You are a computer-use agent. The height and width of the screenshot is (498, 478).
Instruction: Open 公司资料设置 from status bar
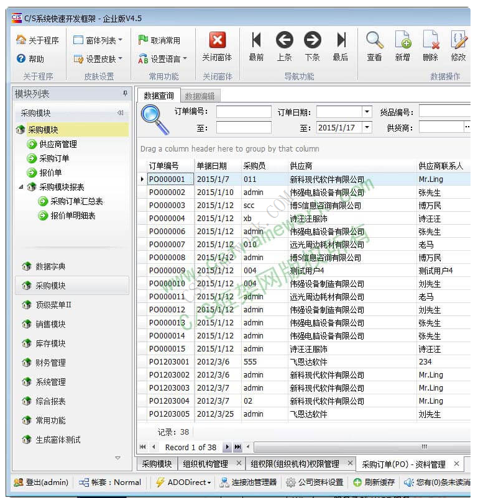click(315, 482)
